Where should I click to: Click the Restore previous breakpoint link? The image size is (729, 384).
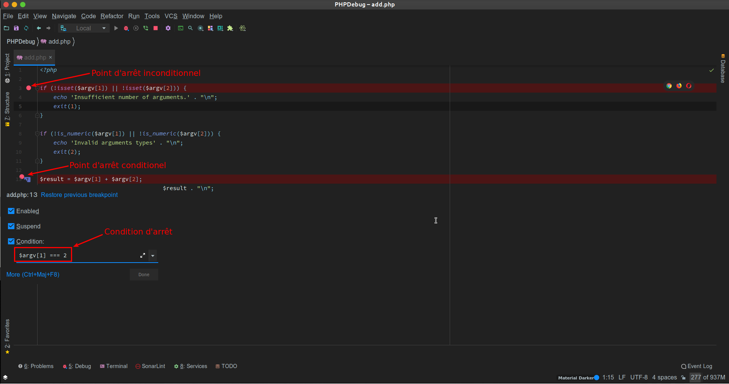click(x=79, y=195)
